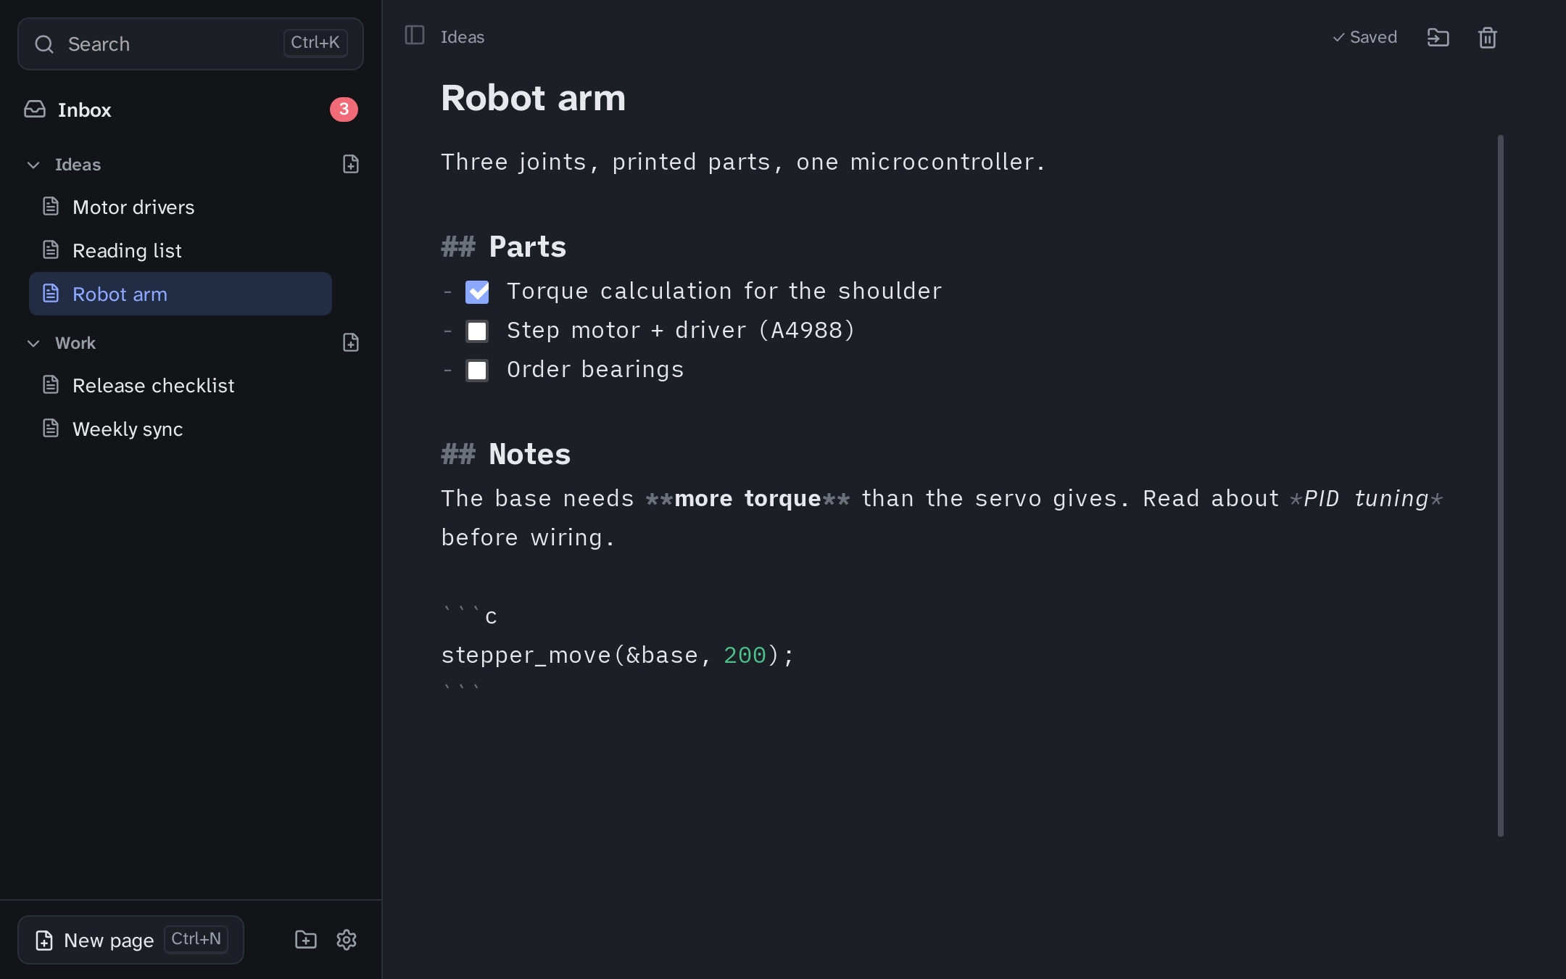Click the Robot arm page title

(x=533, y=98)
